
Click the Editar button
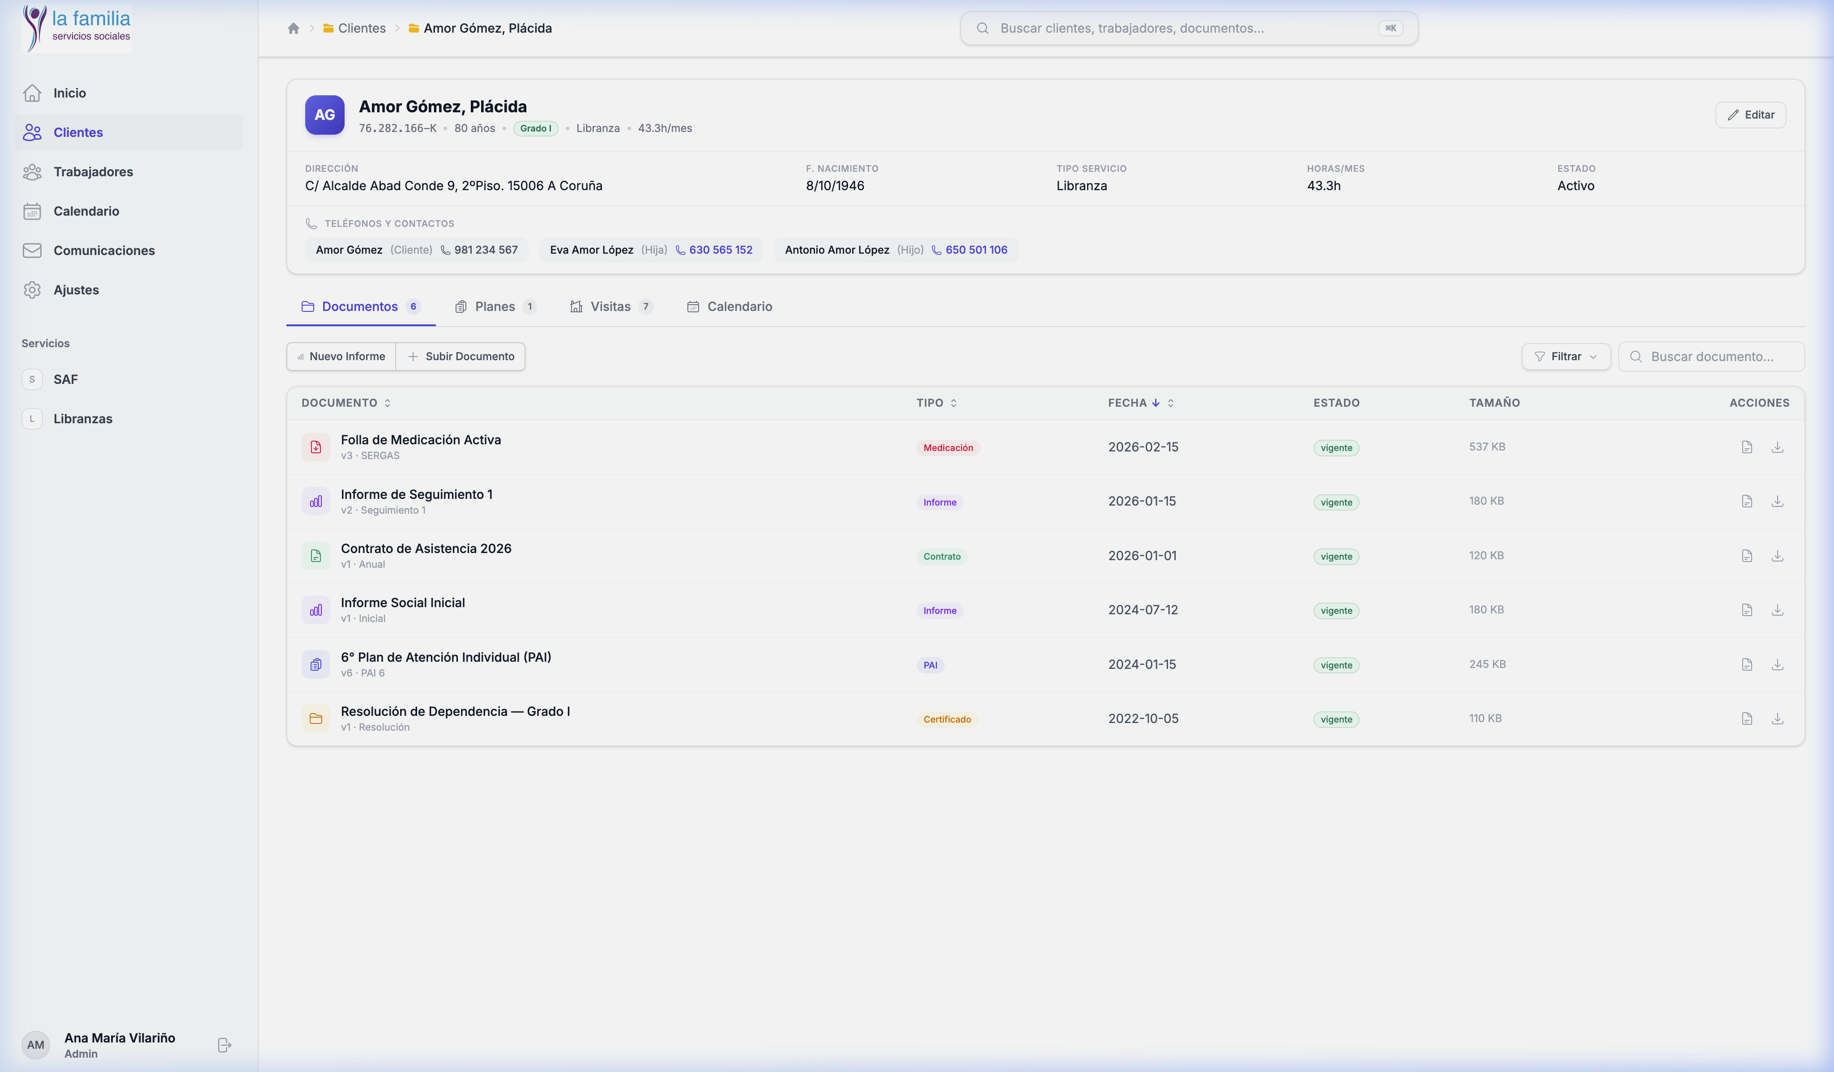1750,115
